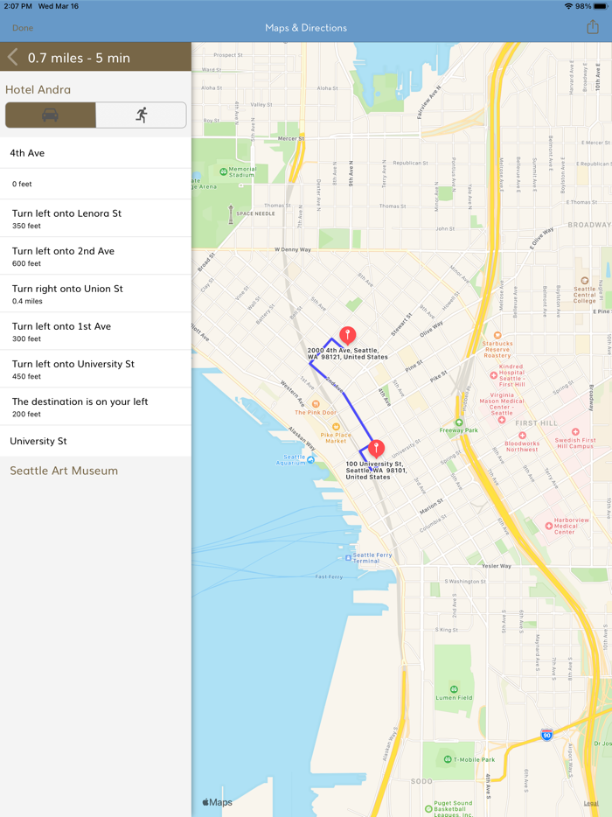Tap the Seattle Central College marker
Image resolution: width=612 pixels, height=817 pixels.
(584, 280)
